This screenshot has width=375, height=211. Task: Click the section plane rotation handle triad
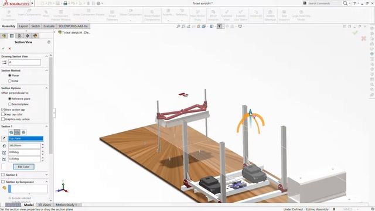click(250, 121)
